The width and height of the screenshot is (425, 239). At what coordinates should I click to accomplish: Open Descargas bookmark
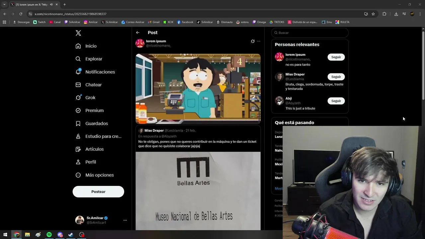coord(21,22)
